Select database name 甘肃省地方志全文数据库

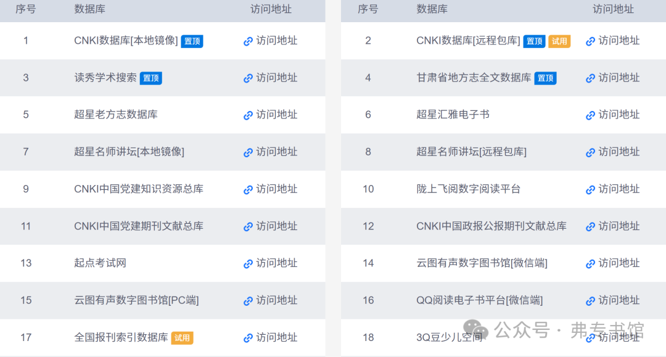(x=474, y=78)
